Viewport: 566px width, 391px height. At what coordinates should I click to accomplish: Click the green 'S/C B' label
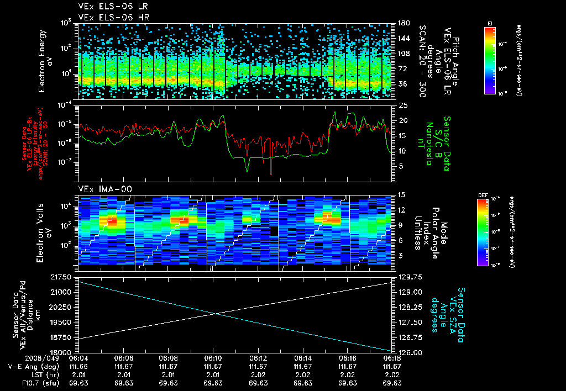438,144
